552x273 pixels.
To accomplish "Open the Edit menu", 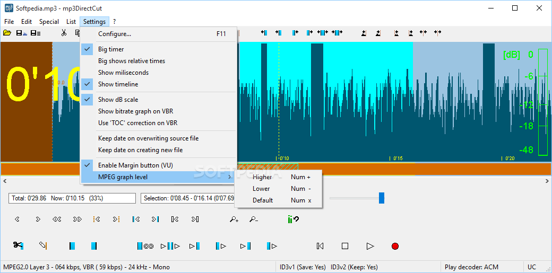I will click(x=27, y=21).
